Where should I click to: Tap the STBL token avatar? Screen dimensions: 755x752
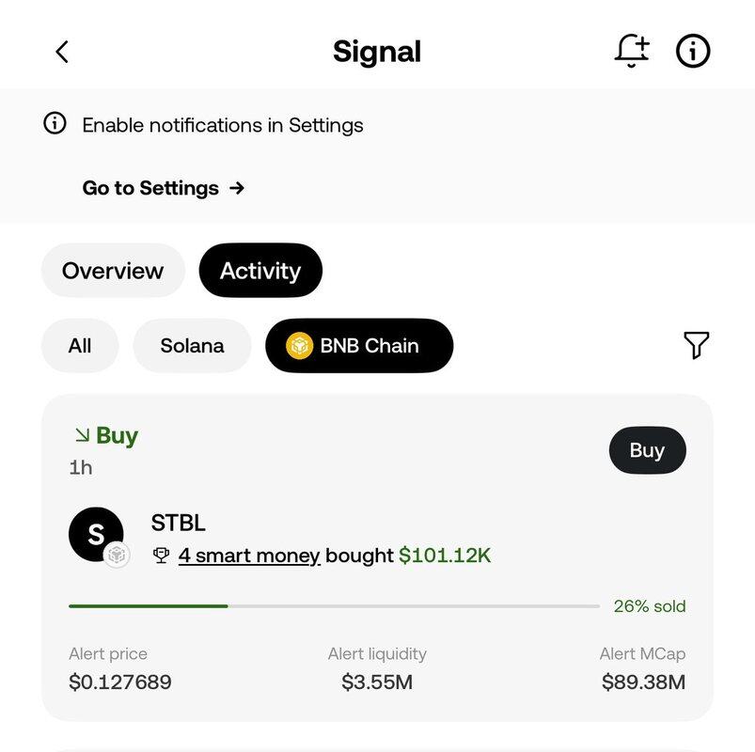pos(96,534)
